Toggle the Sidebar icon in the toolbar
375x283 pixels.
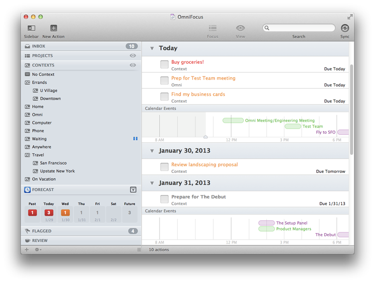[31, 29]
